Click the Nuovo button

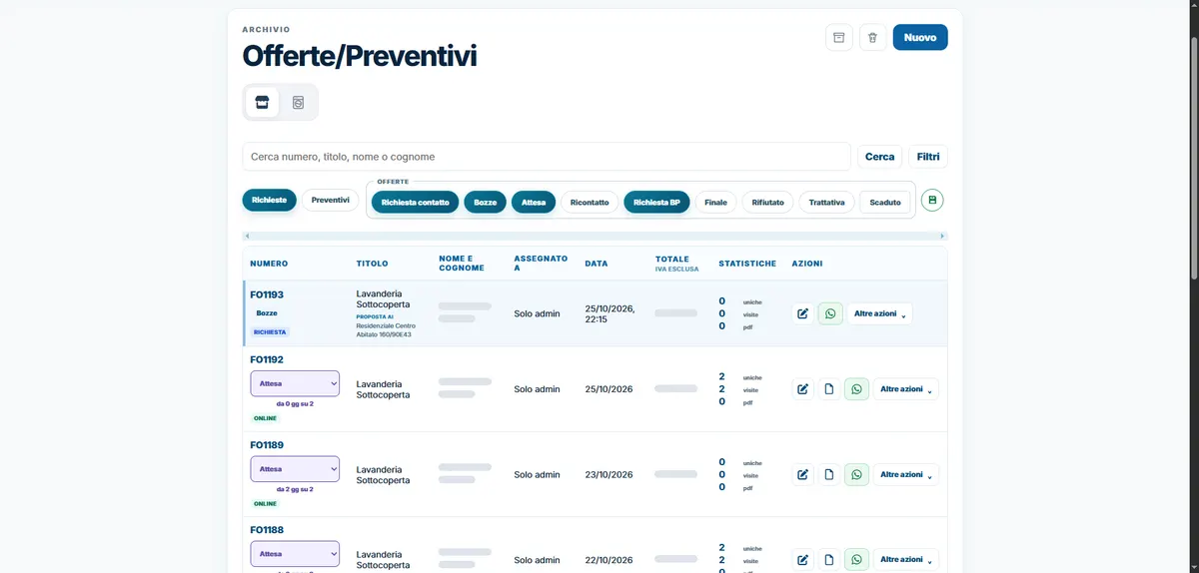[920, 37]
